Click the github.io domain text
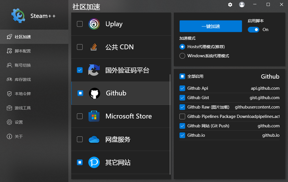The image size is (288, 182). pyautogui.click(x=271, y=135)
